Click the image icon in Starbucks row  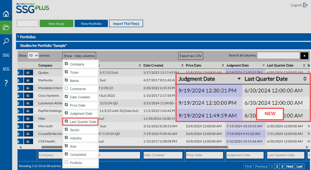click(28, 80)
